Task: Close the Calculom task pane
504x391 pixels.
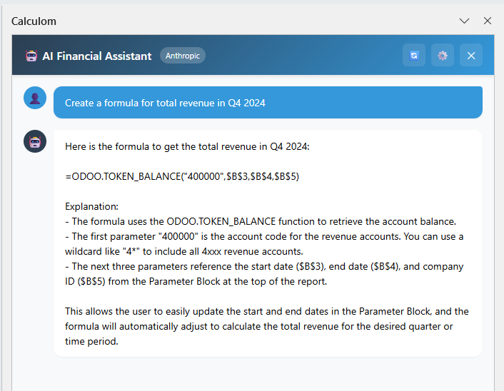Action: click(488, 21)
